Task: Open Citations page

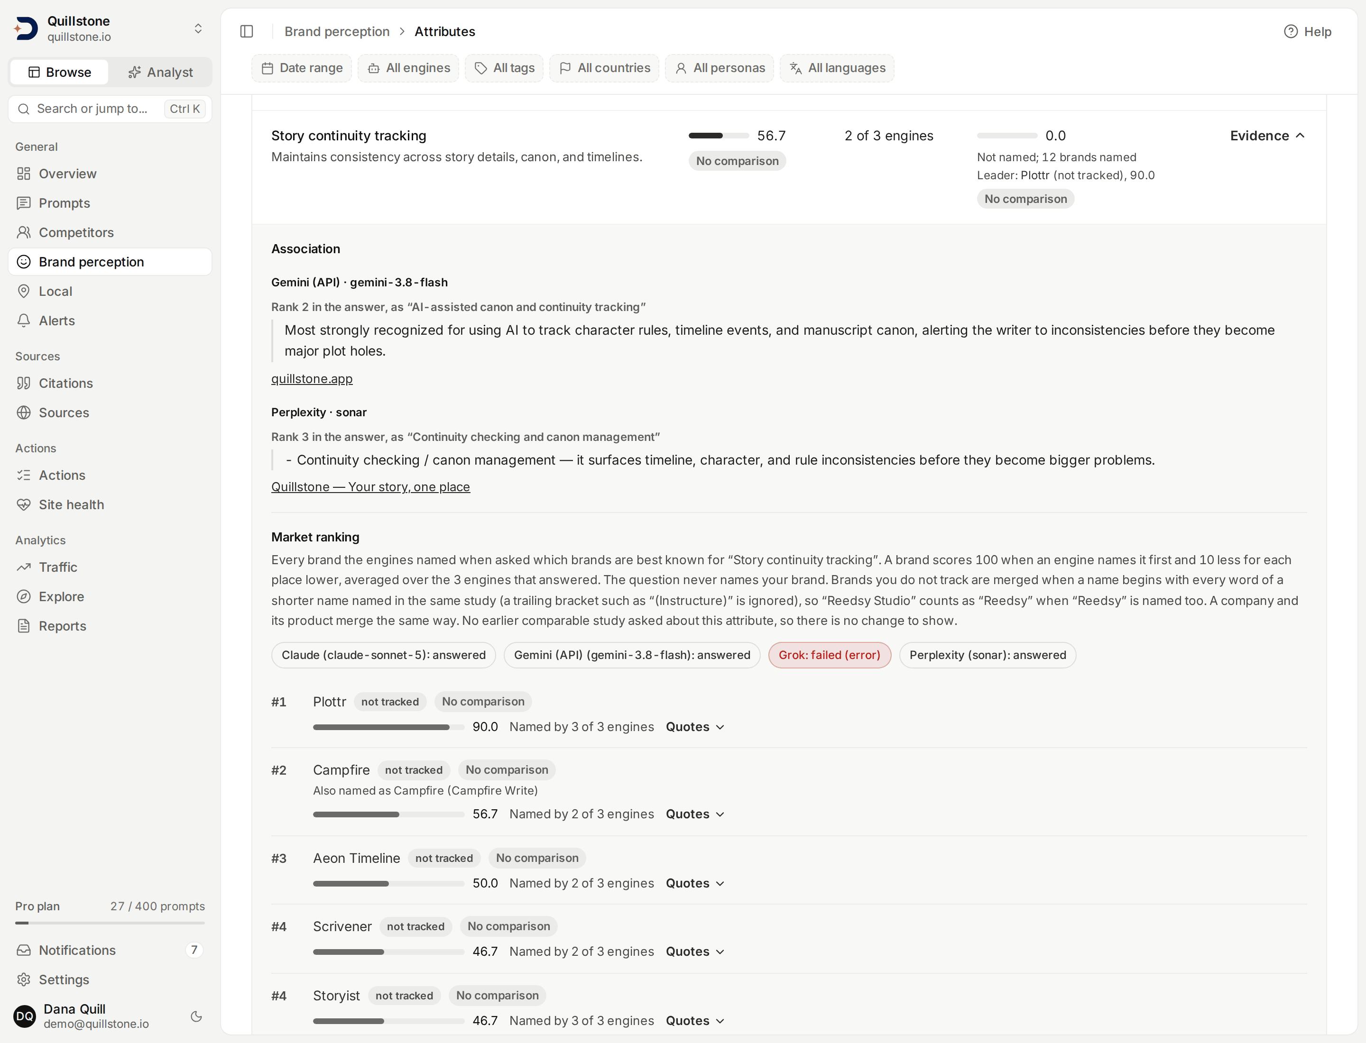Action: [110, 383]
